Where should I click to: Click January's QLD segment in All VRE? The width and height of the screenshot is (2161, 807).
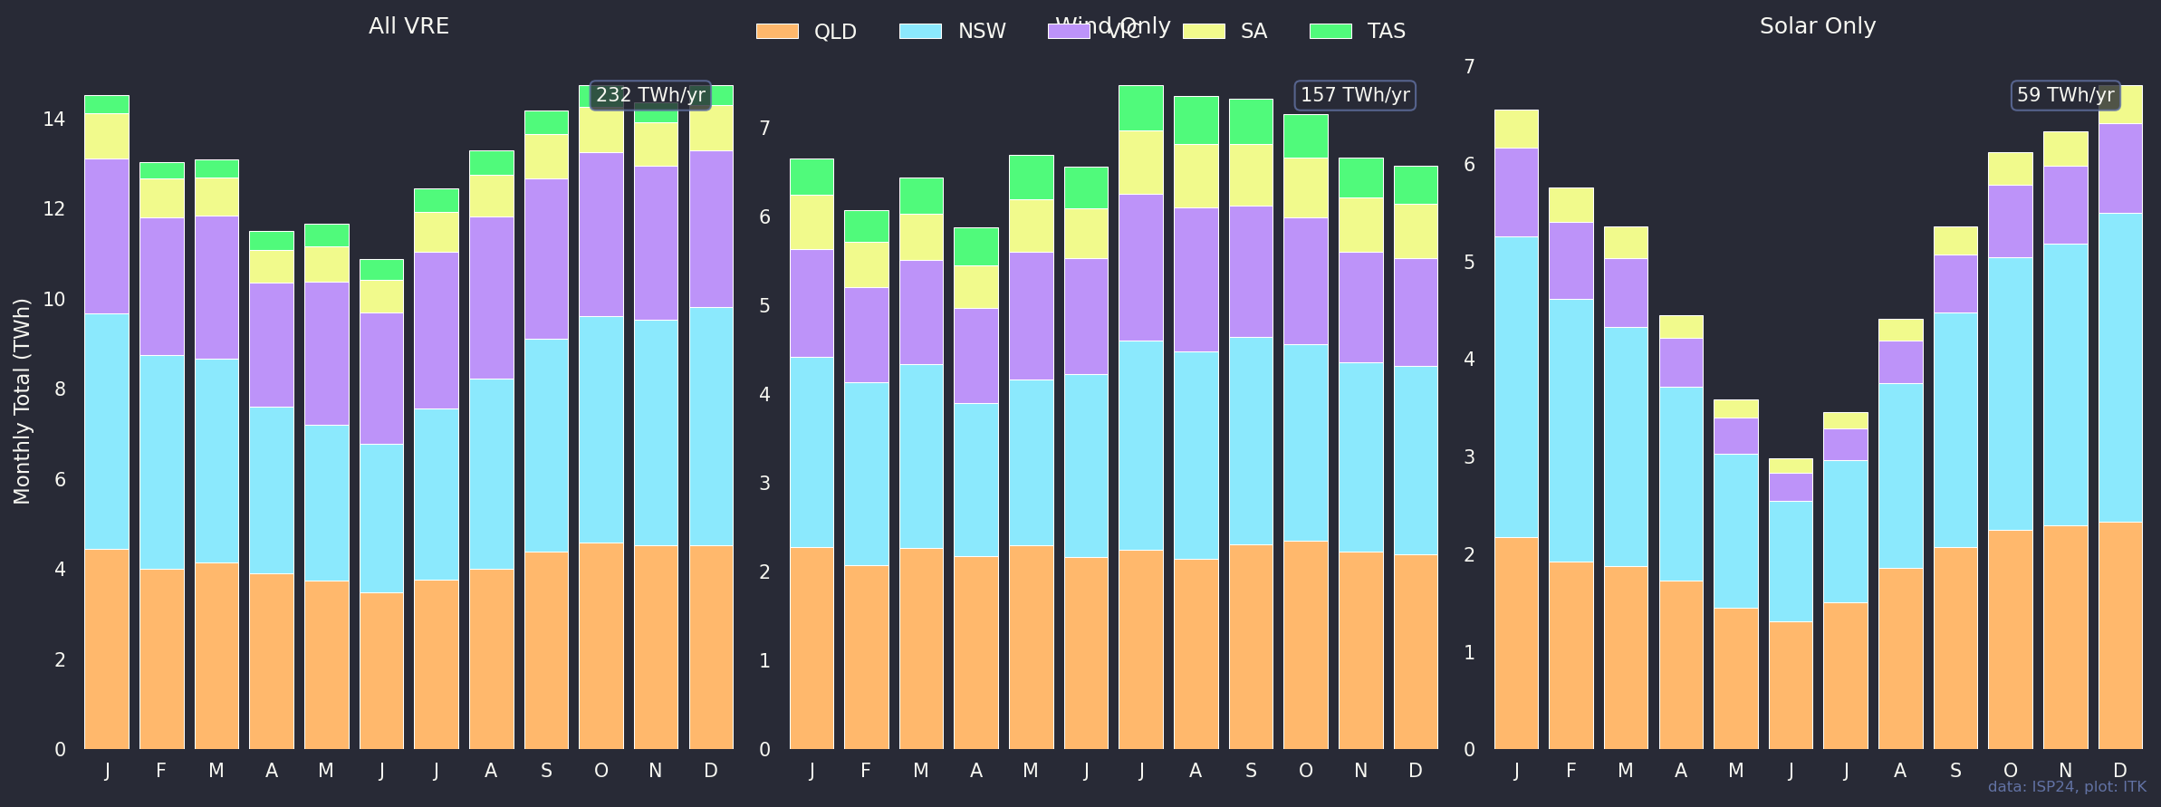coord(107,648)
